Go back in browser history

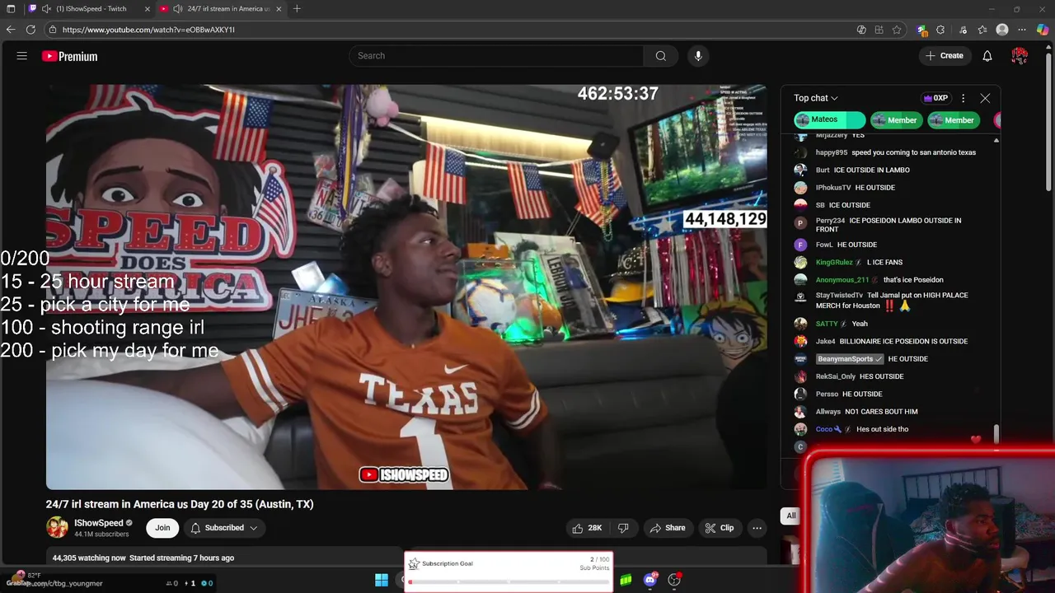11,30
